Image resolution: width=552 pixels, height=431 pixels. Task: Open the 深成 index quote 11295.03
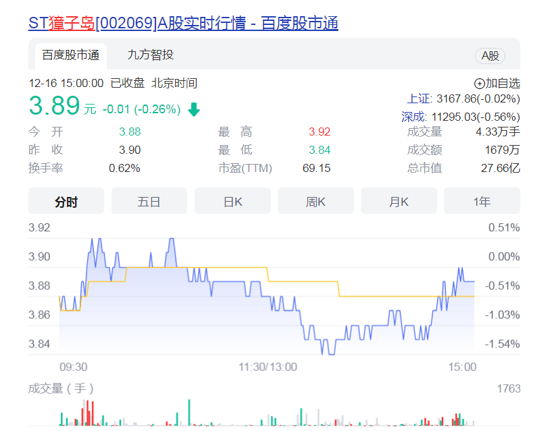(x=461, y=117)
